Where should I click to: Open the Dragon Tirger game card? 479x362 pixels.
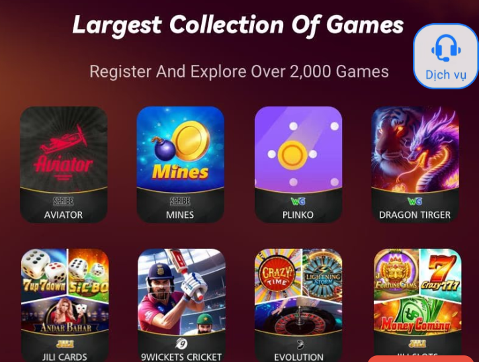(415, 164)
